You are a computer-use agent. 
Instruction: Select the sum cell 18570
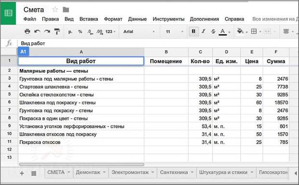276,102
